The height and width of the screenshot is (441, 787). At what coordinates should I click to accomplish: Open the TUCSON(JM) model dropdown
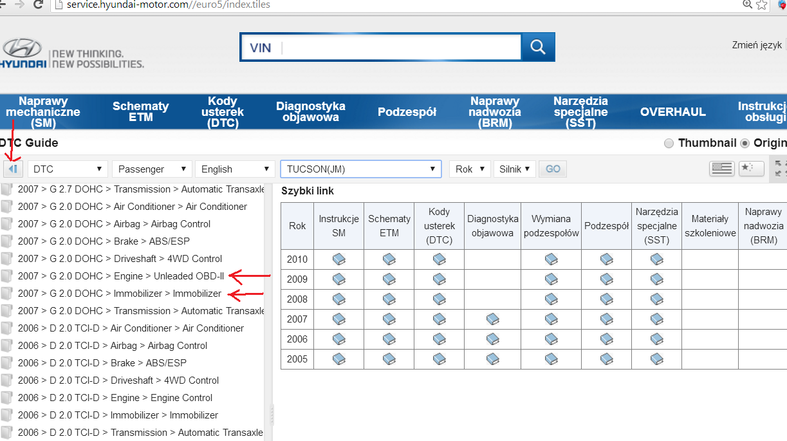point(361,169)
